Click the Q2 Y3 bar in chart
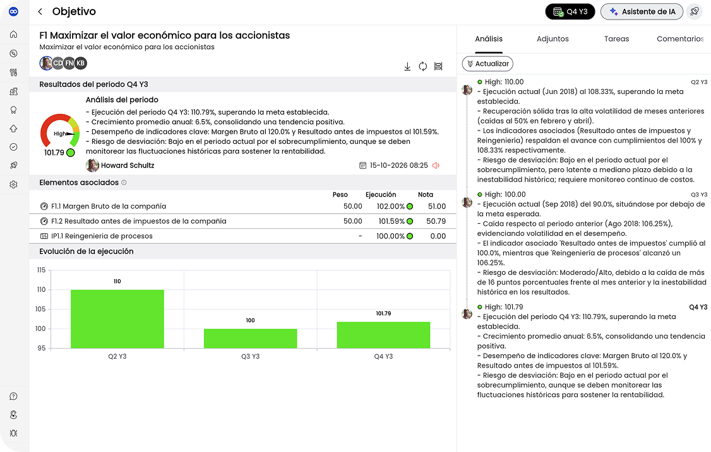This screenshot has width=711, height=452. click(x=117, y=319)
